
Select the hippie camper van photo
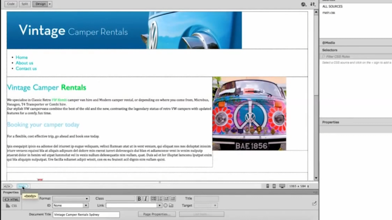click(249, 113)
